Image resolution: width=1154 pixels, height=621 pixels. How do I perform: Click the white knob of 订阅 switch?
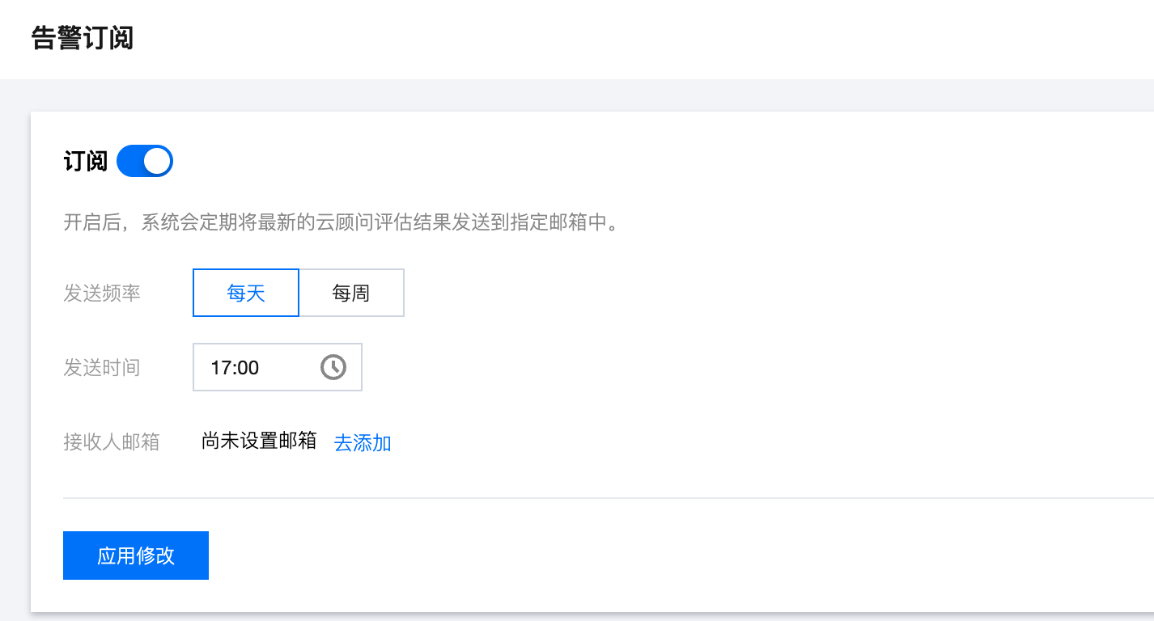click(x=157, y=161)
